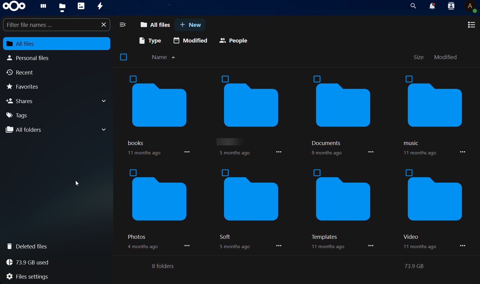Open the Photos app in top bar
This screenshot has height=284, width=480.
[81, 6]
